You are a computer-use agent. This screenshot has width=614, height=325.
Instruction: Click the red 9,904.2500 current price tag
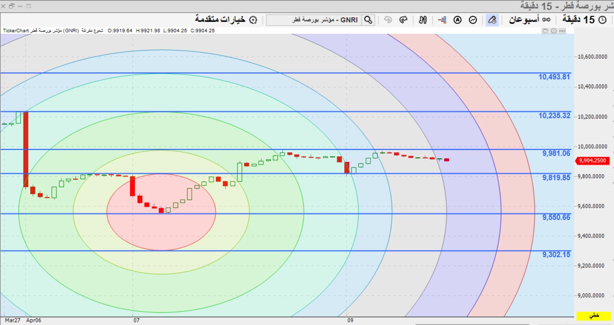point(592,161)
